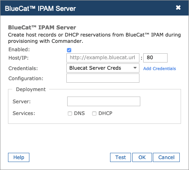Click the 'Server:' label in Deployment

[x=21, y=102]
